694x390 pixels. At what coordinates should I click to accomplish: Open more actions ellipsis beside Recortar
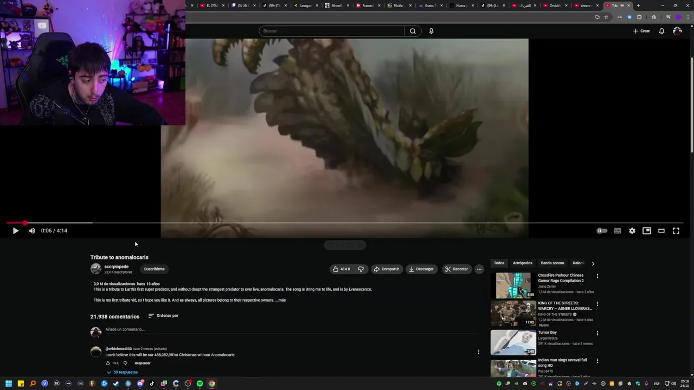pos(479,269)
